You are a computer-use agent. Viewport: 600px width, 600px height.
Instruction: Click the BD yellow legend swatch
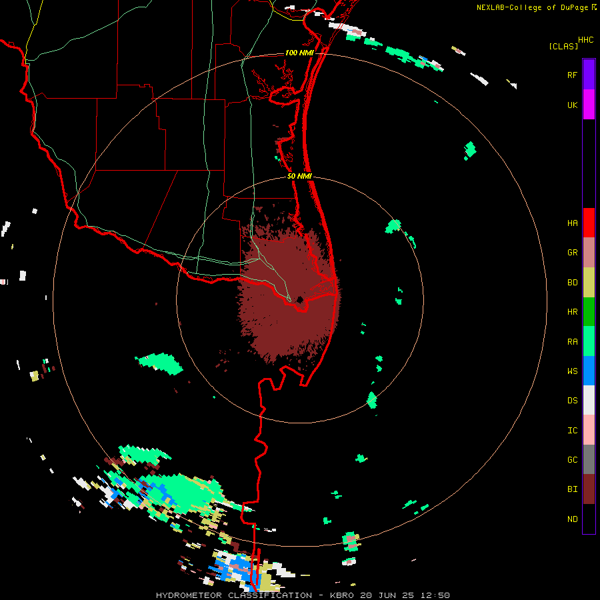point(589,283)
